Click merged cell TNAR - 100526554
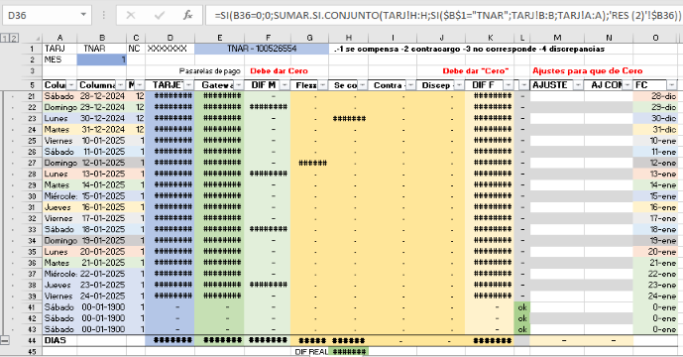683x357 pixels. [262, 49]
